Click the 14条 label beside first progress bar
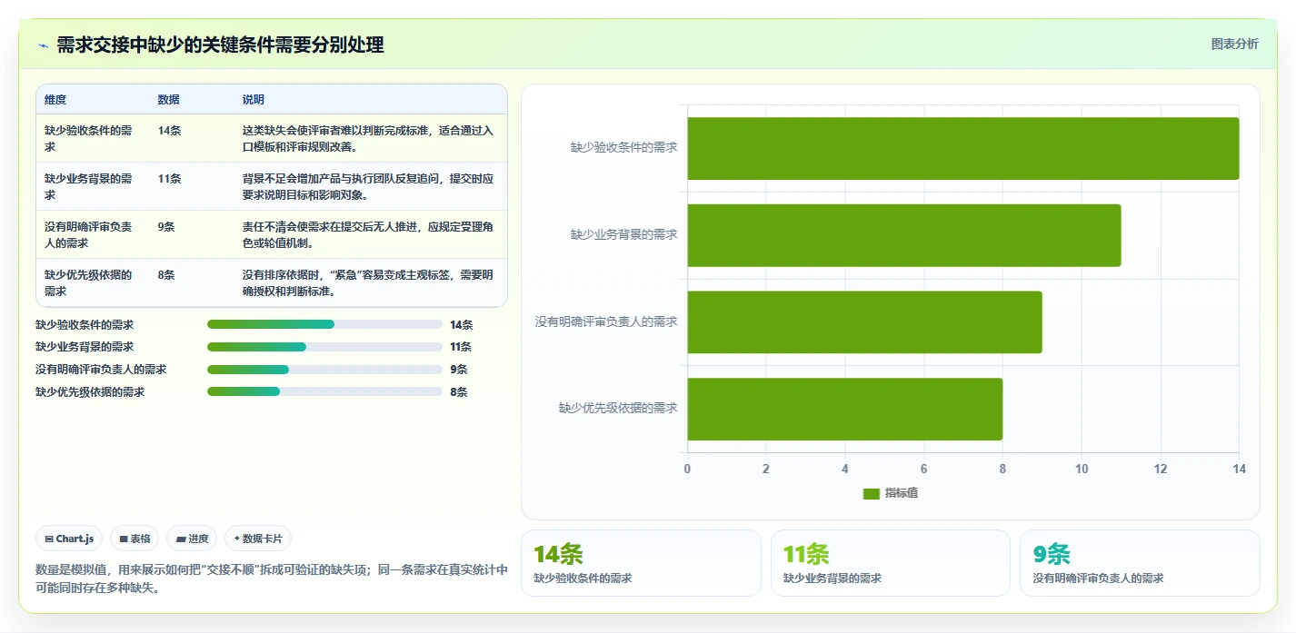Screen dimensions: 1296x633 click(462, 324)
